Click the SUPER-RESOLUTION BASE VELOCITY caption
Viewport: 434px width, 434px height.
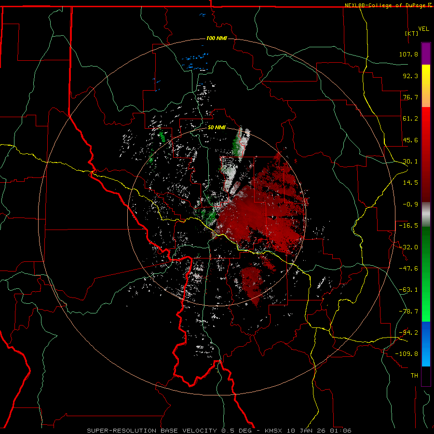click(x=219, y=431)
